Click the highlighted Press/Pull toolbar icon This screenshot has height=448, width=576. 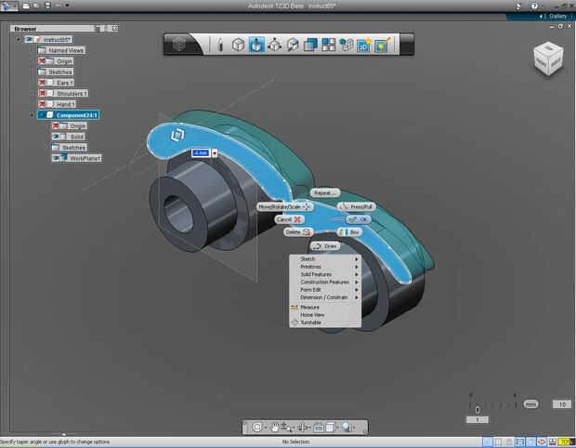tap(256, 44)
